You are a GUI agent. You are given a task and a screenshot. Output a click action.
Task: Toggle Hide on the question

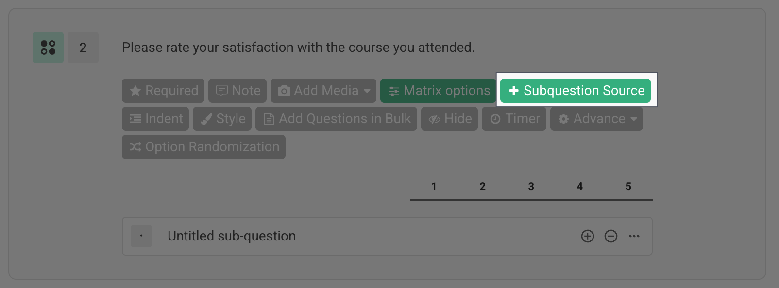pos(449,118)
